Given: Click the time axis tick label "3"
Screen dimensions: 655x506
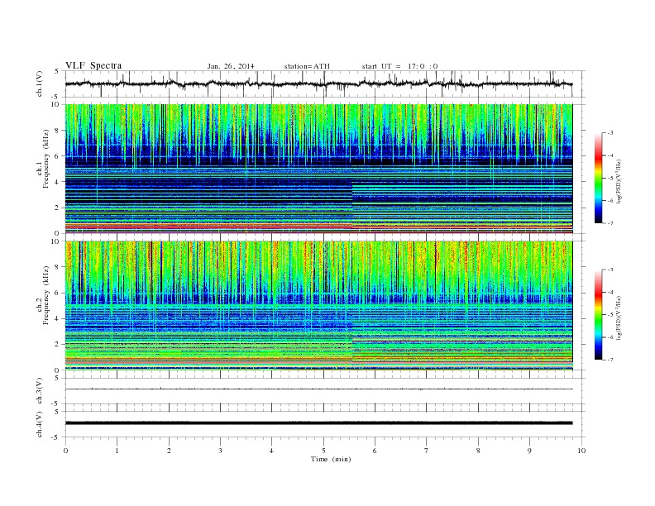Looking at the screenshot, I should [220, 451].
